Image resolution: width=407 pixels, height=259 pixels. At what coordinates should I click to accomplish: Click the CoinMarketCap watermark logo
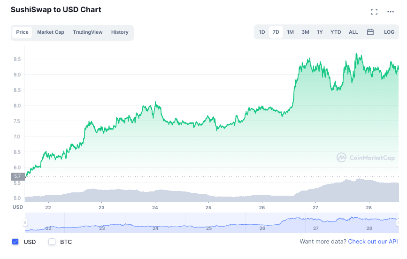(366, 158)
